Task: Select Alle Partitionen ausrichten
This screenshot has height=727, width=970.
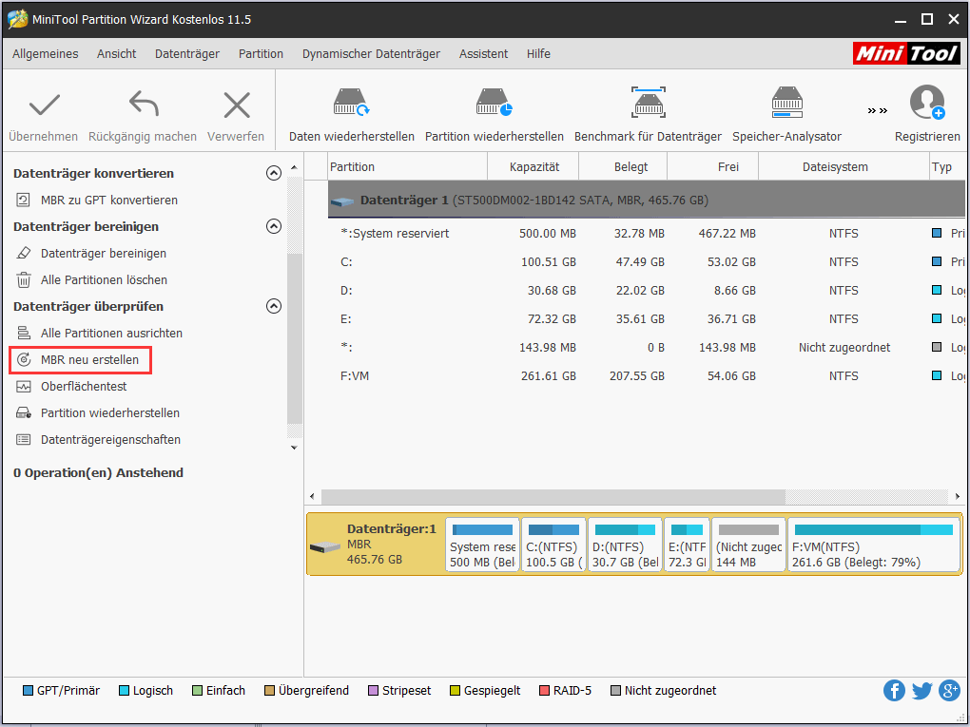Action: [x=111, y=333]
